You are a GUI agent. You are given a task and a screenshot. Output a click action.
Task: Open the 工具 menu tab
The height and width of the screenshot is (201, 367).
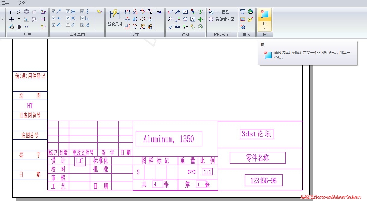5,3
